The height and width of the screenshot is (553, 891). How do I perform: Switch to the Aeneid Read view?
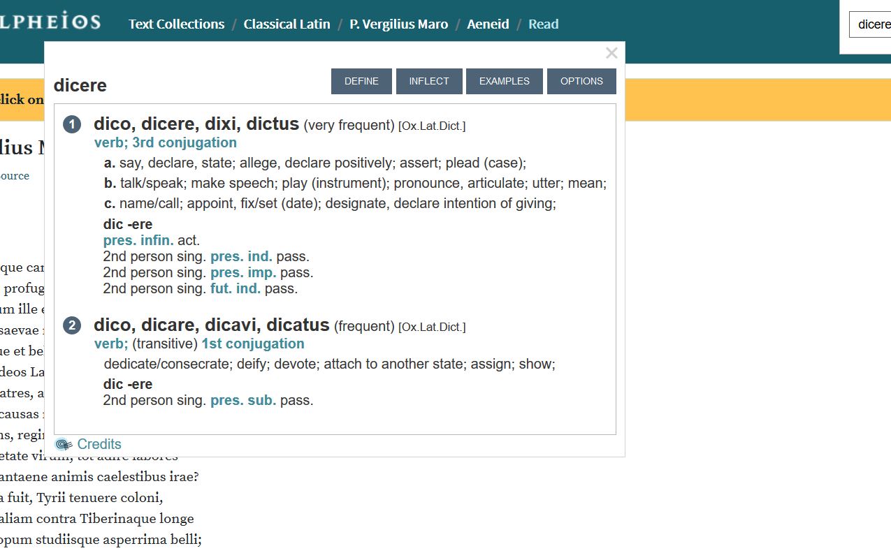pyautogui.click(x=544, y=24)
